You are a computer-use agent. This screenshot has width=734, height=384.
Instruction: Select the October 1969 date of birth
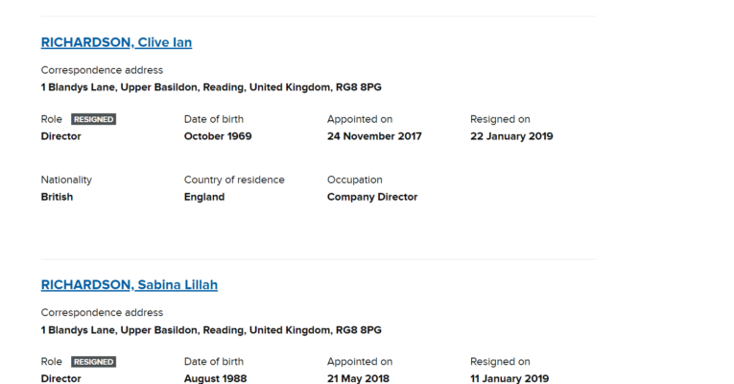tap(218, 136)
